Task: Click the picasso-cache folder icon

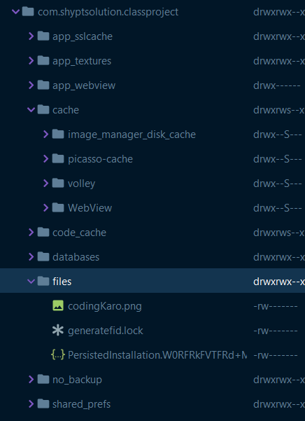Action: click(x=58, y=159)
